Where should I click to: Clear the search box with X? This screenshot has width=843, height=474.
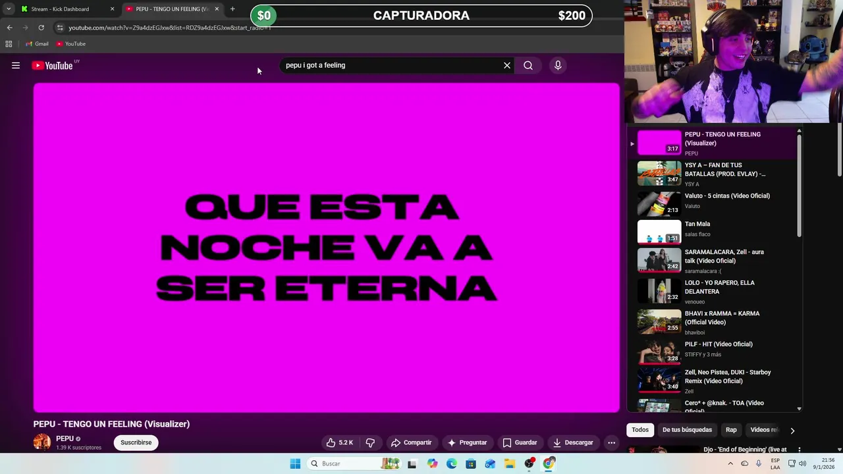[507, 65]
